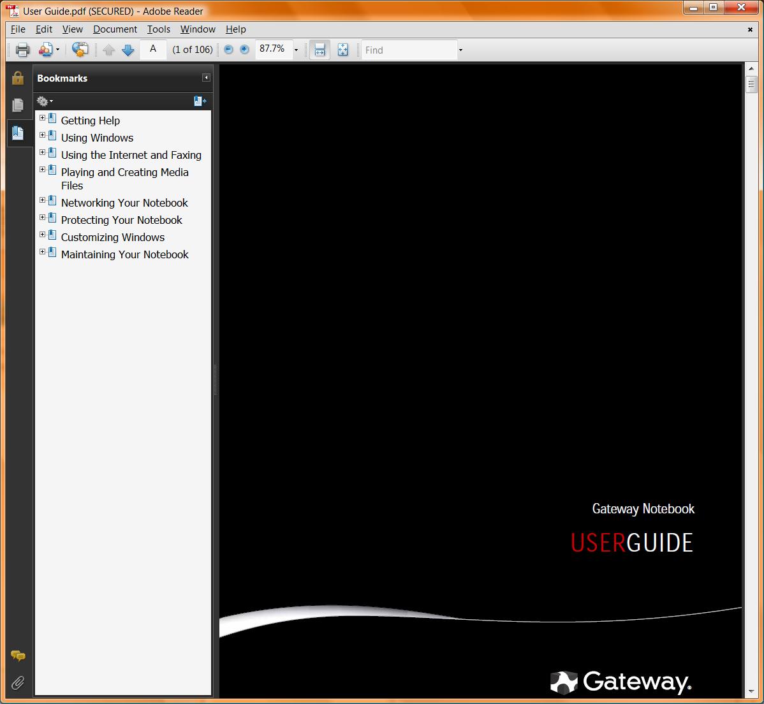
Task: Open the Edit menu
Action: click(x=44, y=29)
